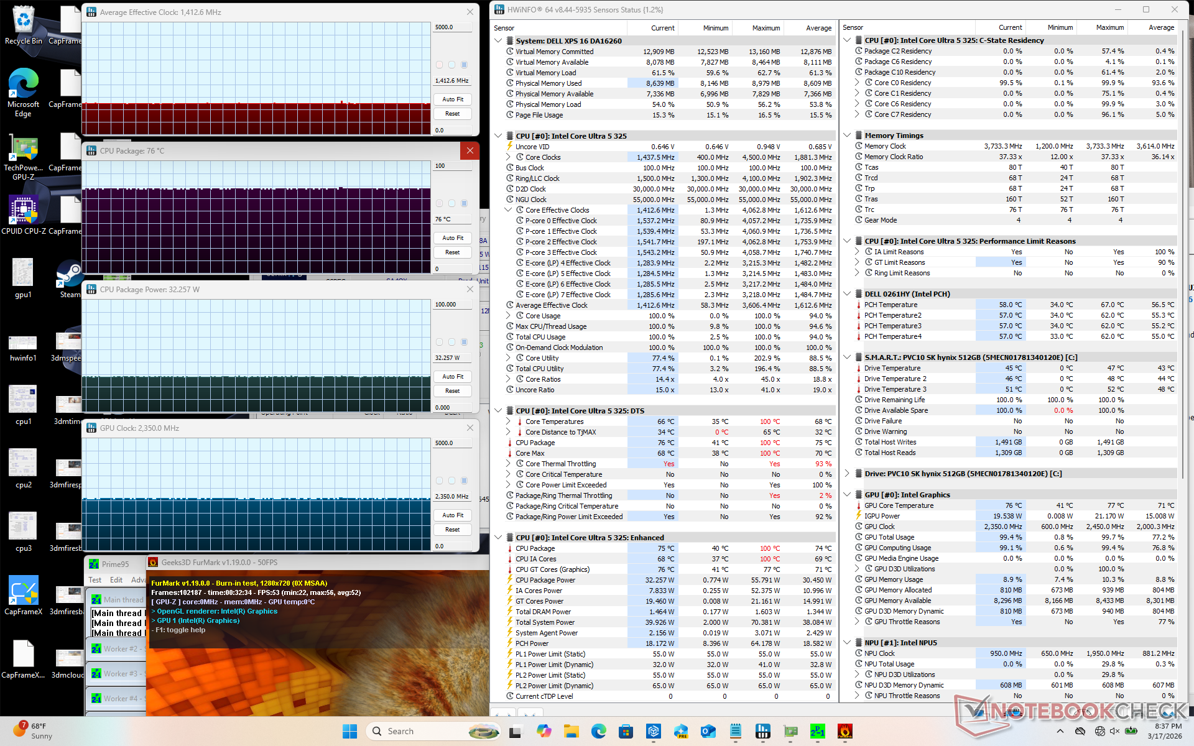Click dark blue color swatch in Average Effective Clock graph
Screen dimensions: 1194x746
click(x=464, y=65)
